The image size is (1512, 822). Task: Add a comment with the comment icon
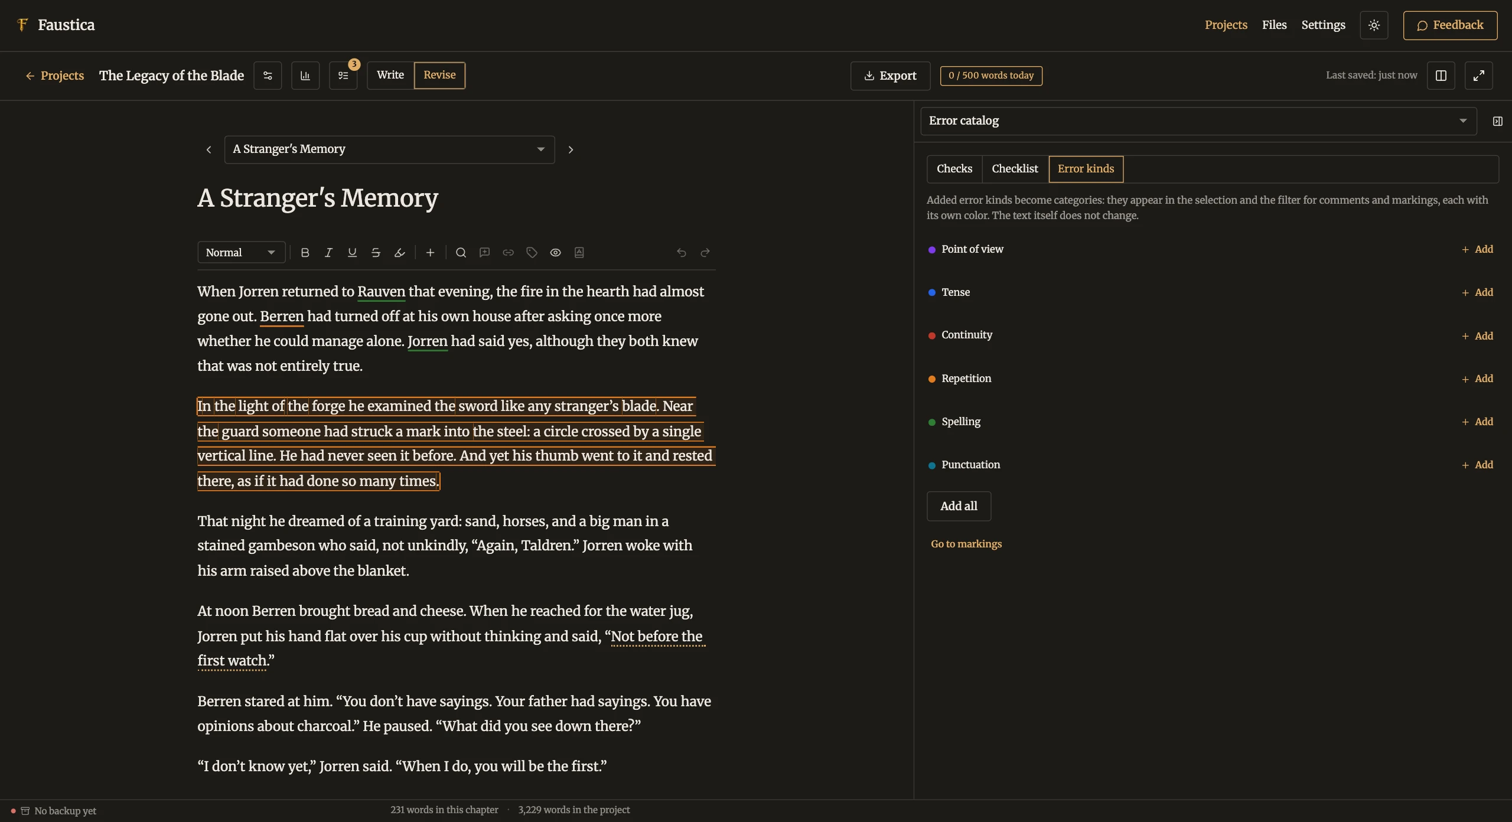(x=484, y=253)
